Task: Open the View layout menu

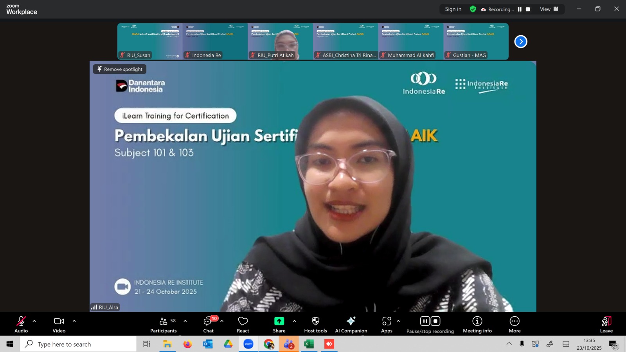Action: pyautogui.click(x=549, y=9)
